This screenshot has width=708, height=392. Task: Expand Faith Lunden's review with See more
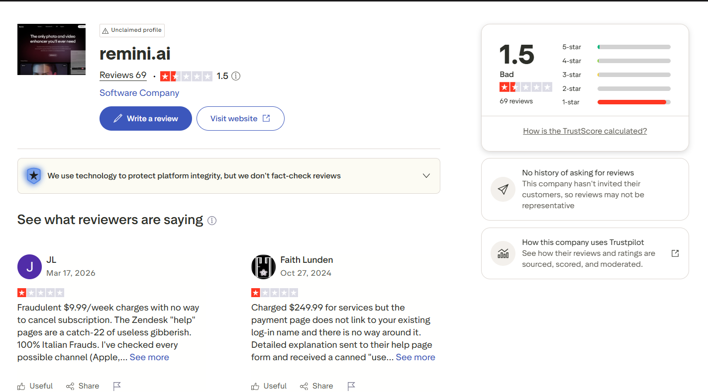(x=415, y=357)
